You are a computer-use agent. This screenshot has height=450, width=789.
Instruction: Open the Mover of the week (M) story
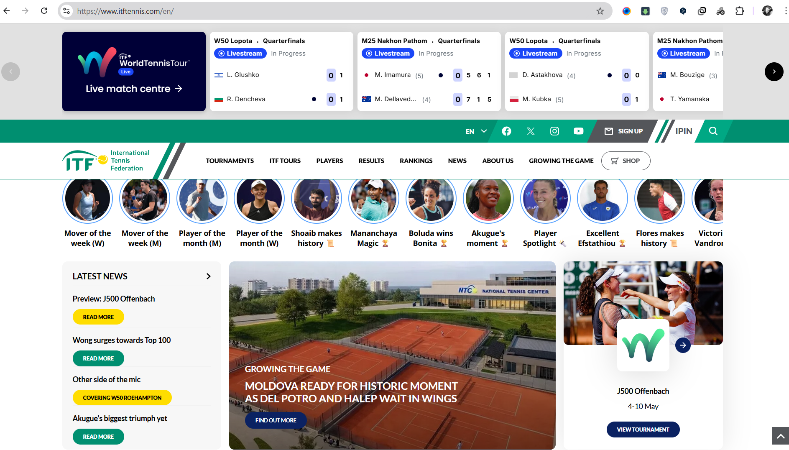145,213
